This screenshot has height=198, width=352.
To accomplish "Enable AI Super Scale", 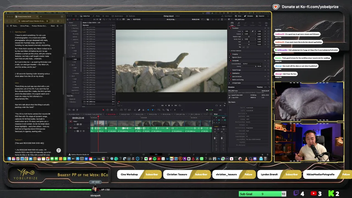I will point(230,83).
